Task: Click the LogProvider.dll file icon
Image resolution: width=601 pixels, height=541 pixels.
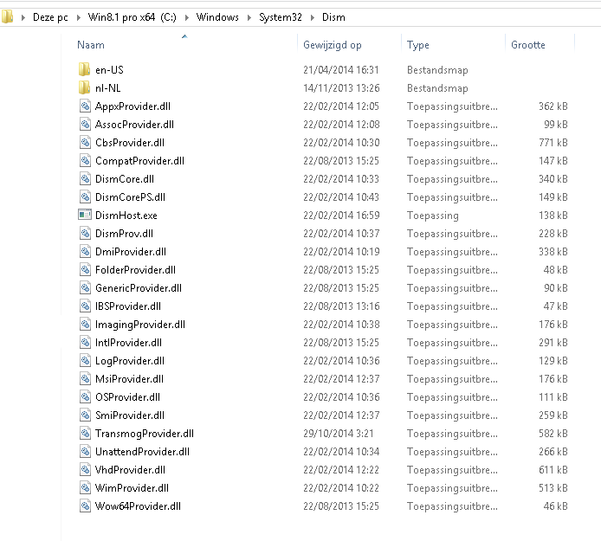Action: tap(85, 361)
